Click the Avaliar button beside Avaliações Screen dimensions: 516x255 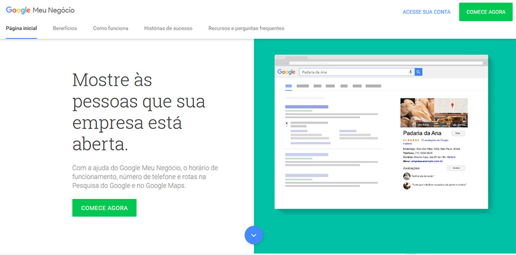456,168
